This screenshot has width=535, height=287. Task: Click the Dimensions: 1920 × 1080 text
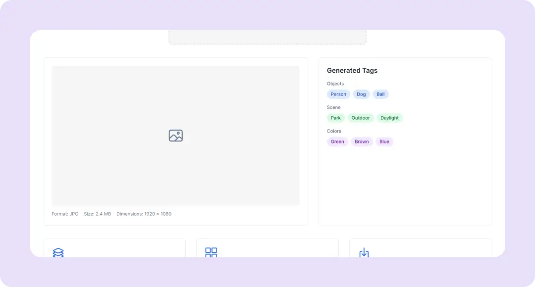(144, 214)
